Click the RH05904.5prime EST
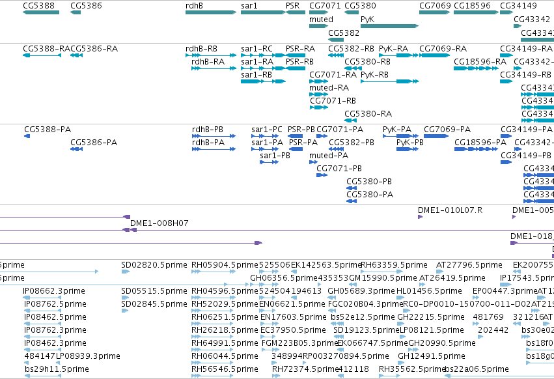Image resolution: width=554 pixels, height=379 pixels. click(214, 272)
